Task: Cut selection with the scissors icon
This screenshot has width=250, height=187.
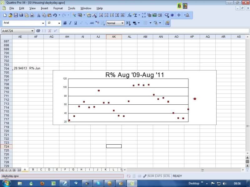Action: [39, 15]
